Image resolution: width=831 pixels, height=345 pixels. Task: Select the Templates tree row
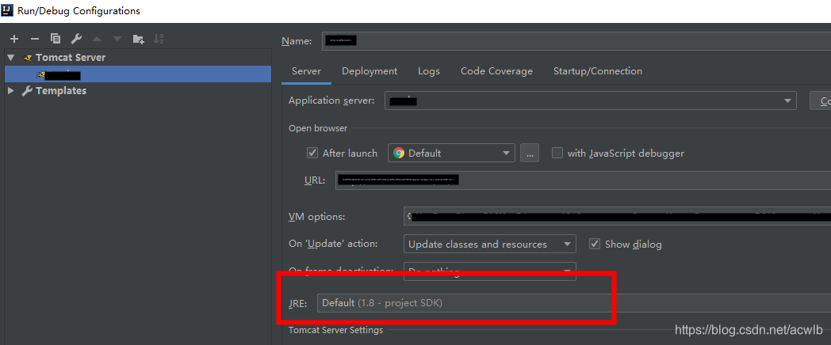[138, 90]
